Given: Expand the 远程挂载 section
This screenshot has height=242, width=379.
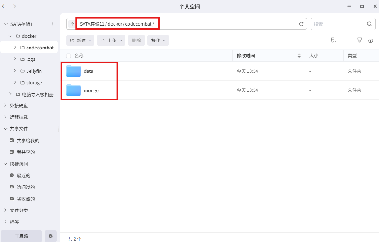Looking at the screenshot, I should 5,117.
